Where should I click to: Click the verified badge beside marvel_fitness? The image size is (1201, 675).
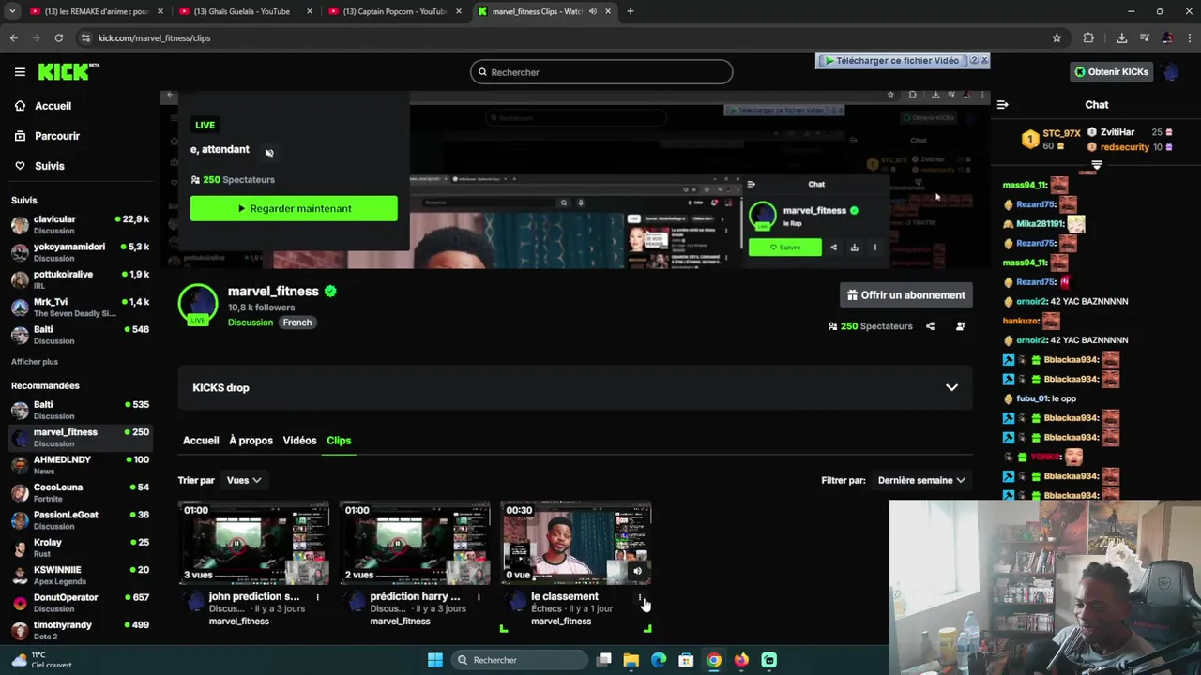[330, 292]
